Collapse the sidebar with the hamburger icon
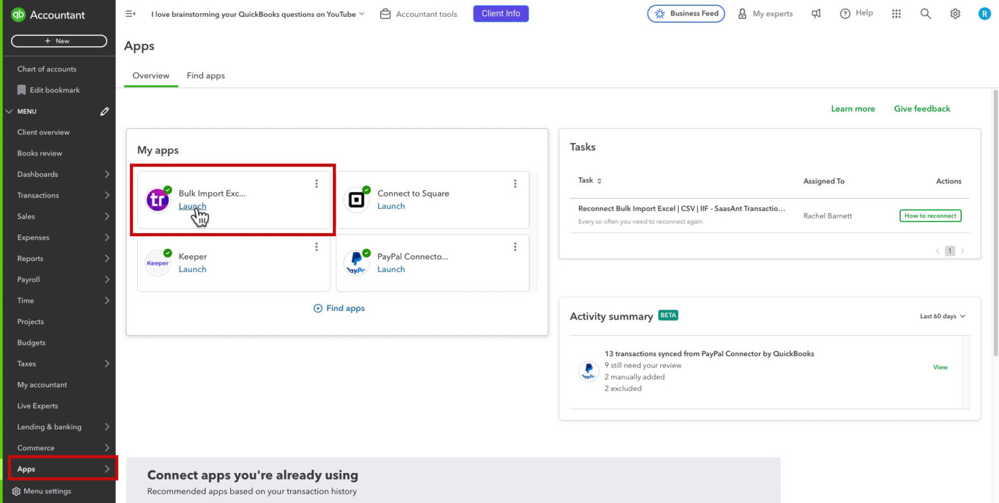 [x=130, y=14]
